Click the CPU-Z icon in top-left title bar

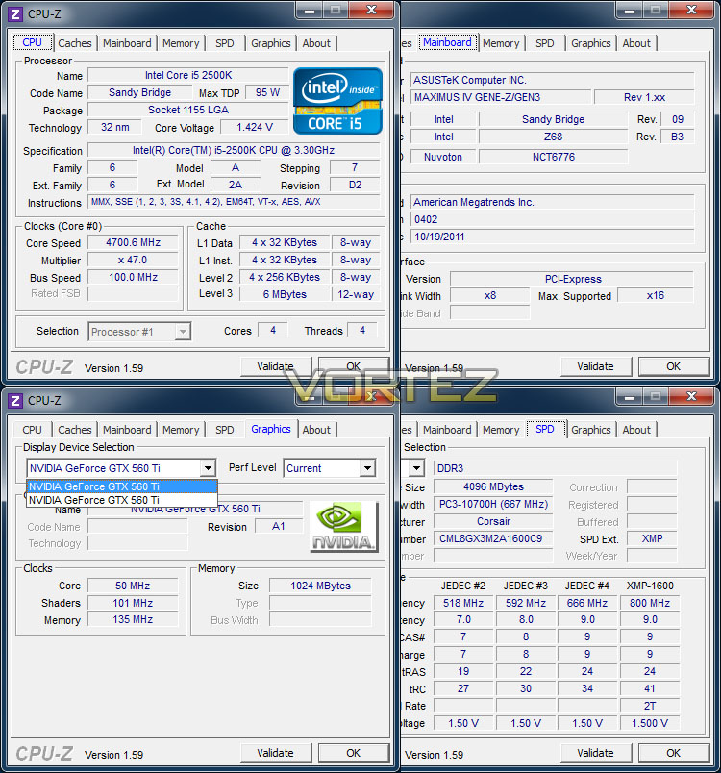(15, 13)
